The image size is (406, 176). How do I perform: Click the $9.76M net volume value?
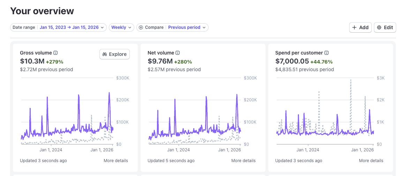pyautogui.click(x=160, y=61)
